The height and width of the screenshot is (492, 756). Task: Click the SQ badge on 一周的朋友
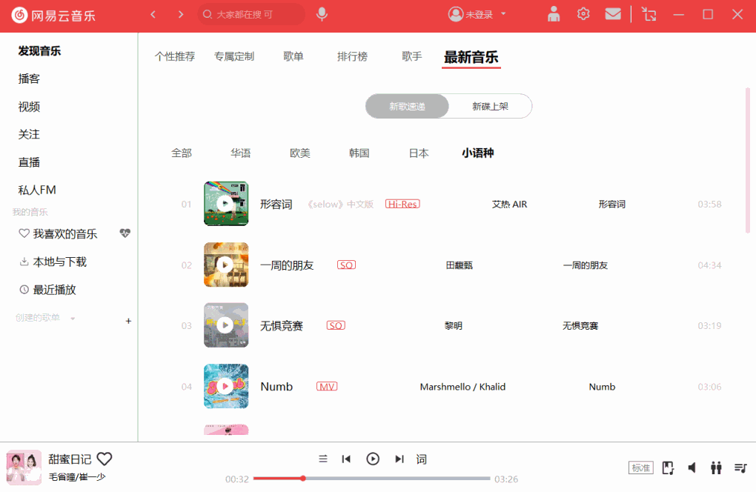tap(346, 265)
